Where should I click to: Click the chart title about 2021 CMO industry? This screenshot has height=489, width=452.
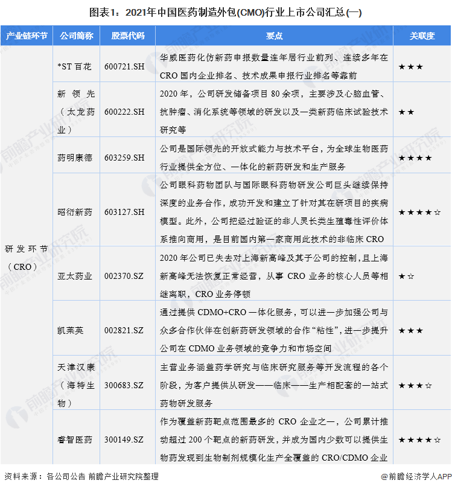pos(225,13)
